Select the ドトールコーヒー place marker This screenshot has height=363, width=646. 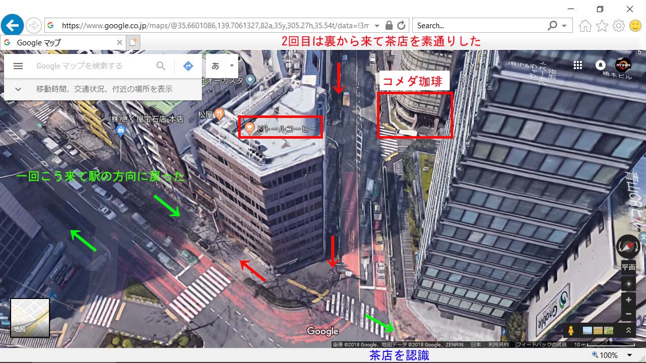pos(249,129)
